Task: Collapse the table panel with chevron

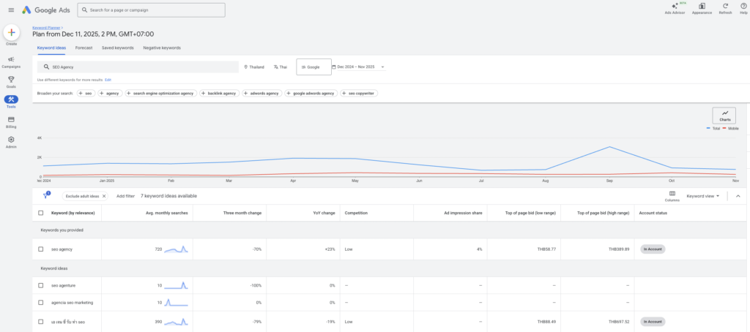Action: point(738,196)
